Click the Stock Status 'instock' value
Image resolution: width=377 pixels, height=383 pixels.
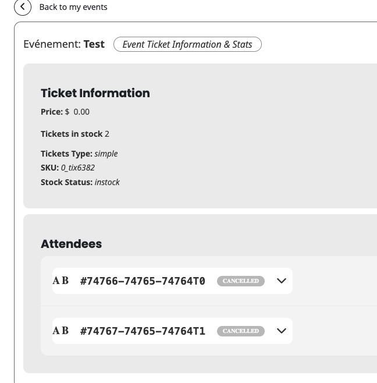(107, 182)
